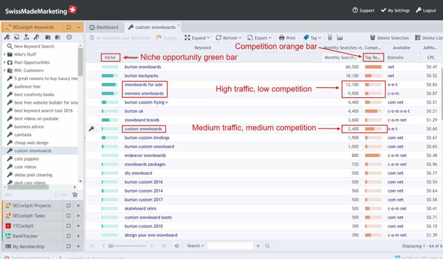This screenshot has height=259, width=443.
Task: Click the grid reload icon in footer
Action: coord(177,246)
